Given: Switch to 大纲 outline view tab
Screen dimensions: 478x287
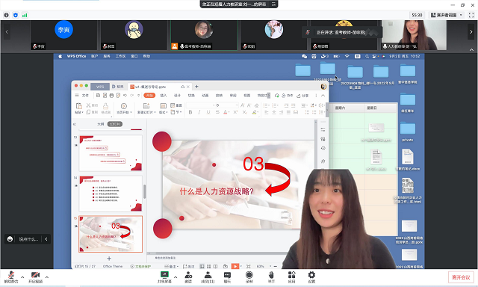Looking at the screenshot, I should [100, 124].
